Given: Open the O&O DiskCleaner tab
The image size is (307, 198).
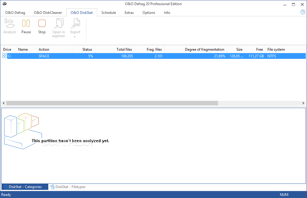Looking at the screenshot, I should [48, 13].
